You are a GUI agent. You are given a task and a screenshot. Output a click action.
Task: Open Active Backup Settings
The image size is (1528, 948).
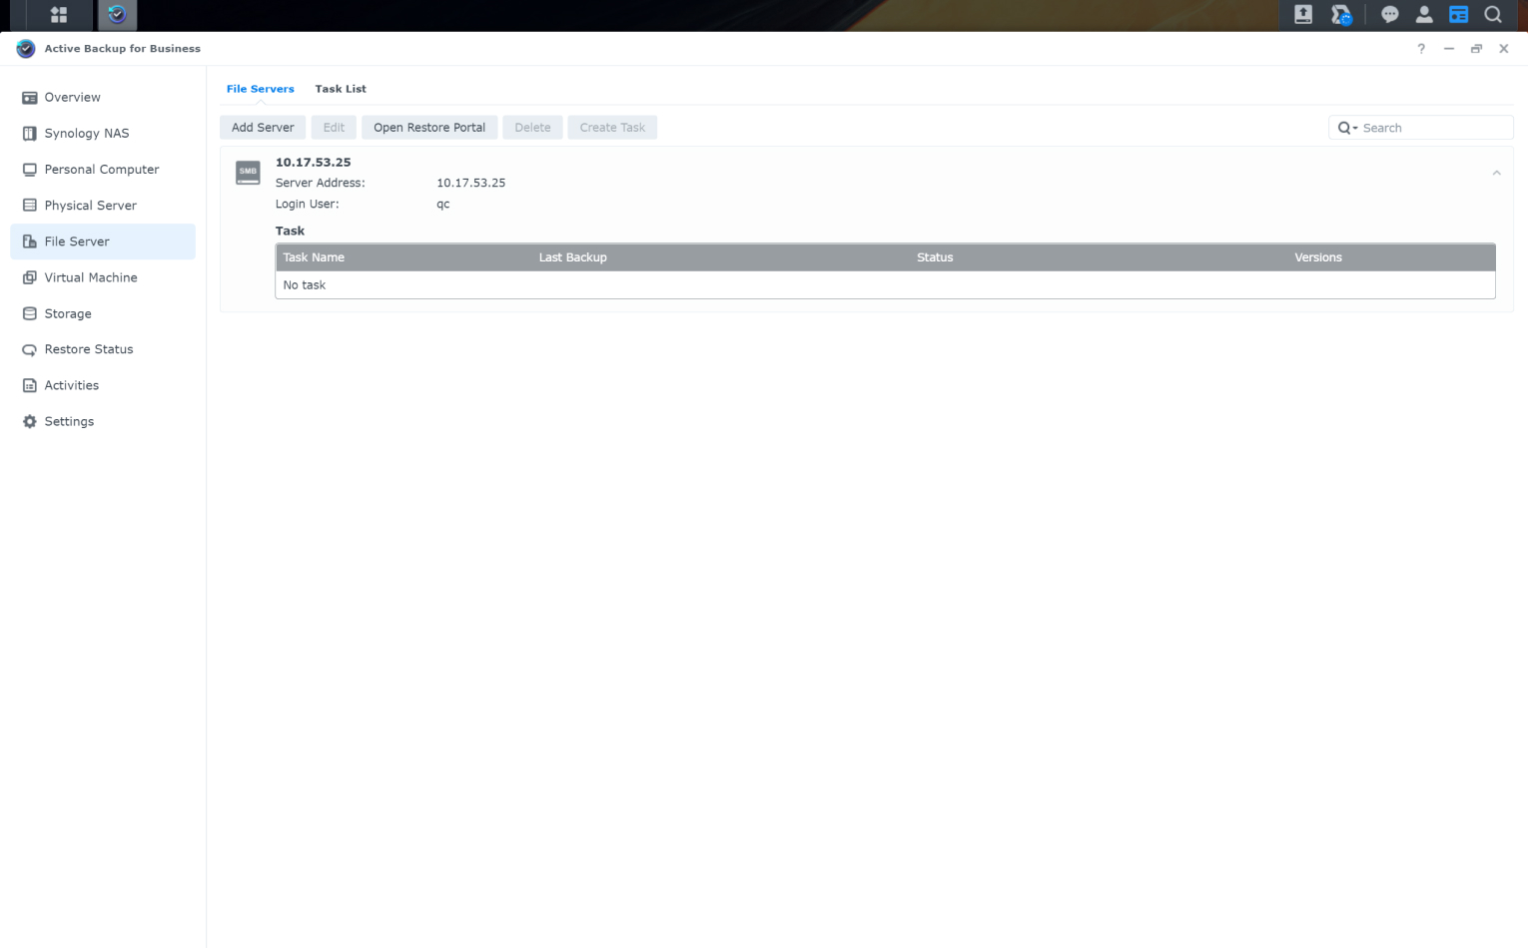(x=68, y=421)
